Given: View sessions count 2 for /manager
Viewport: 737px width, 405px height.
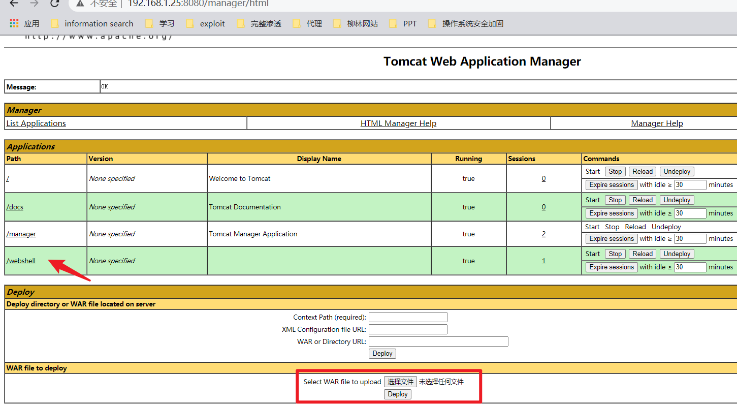Looking at the screenshot, I should [x=543, y=234].
